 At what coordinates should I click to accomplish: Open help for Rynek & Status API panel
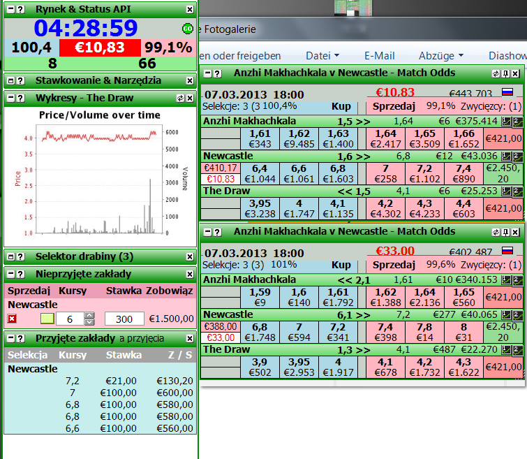[x=21, y=9]
